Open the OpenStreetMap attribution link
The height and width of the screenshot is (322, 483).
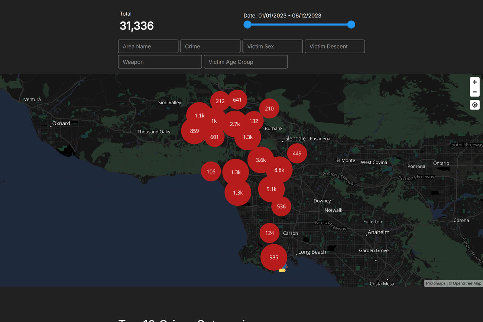[x=467, y=283]
